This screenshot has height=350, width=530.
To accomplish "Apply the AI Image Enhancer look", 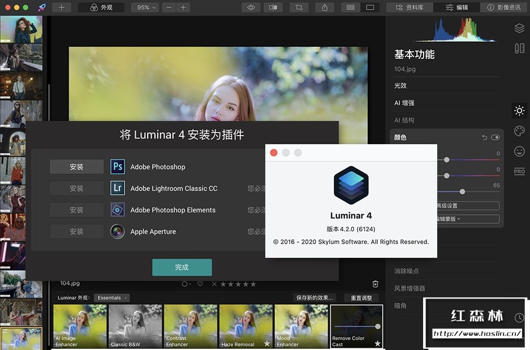I will pos(80,326).
